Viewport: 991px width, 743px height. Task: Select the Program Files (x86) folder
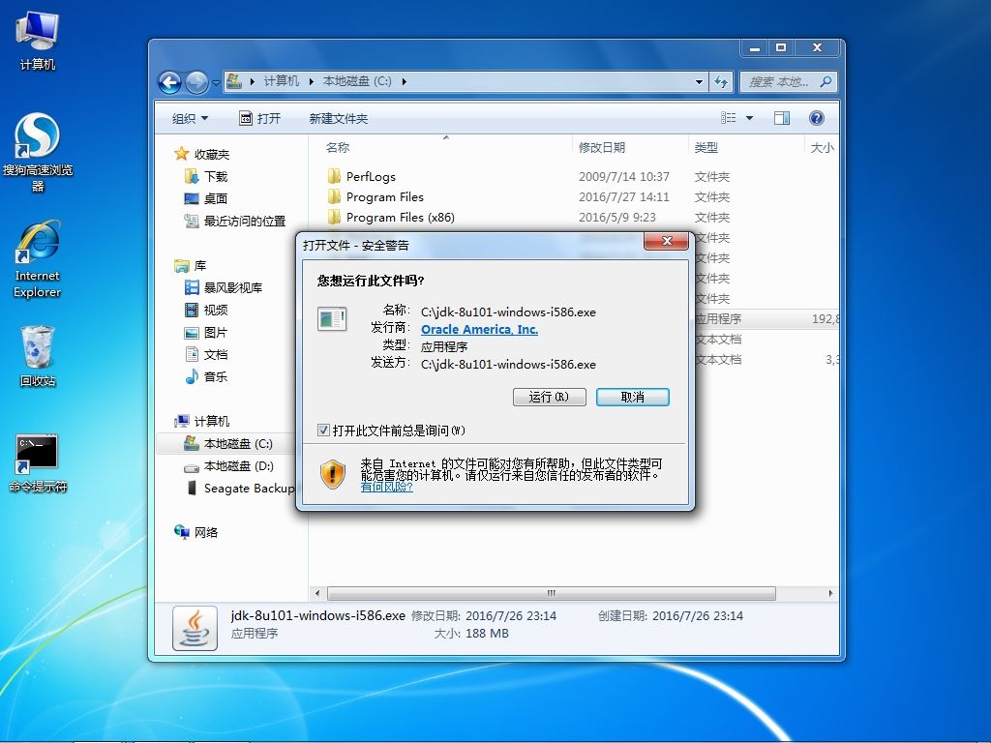(400, 217)
